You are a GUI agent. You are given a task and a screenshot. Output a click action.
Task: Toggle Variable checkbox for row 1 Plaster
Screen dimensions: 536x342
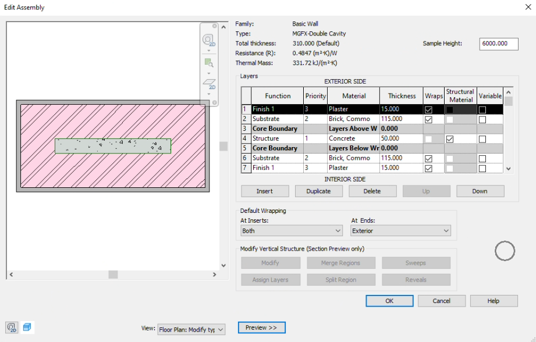click(x=482, y=110)
